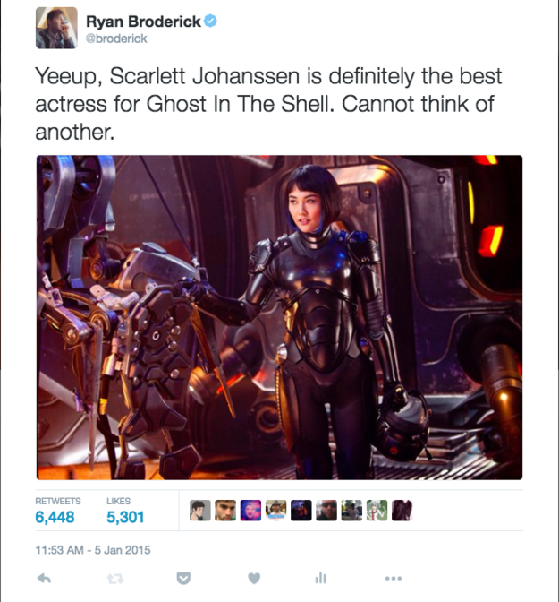Click the @broderick handle

tap(116, 39)
